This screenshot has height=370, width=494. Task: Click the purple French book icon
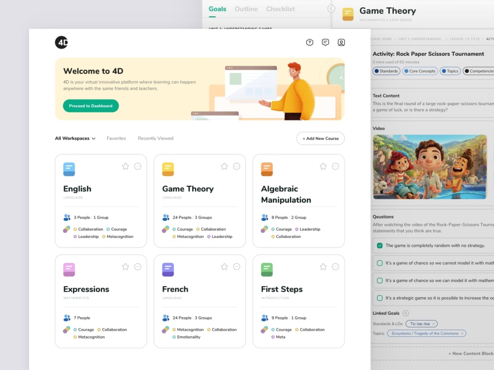pos(168,270)
